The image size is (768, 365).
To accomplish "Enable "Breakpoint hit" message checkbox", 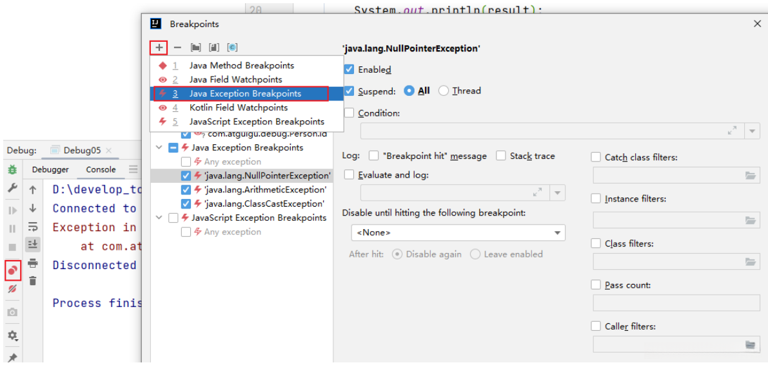I will point(374,156).
